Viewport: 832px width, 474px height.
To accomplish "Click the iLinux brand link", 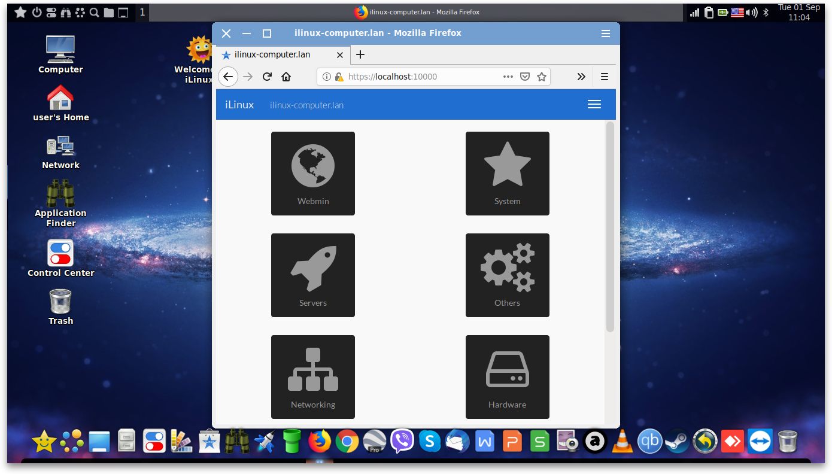I will (239, 105).
